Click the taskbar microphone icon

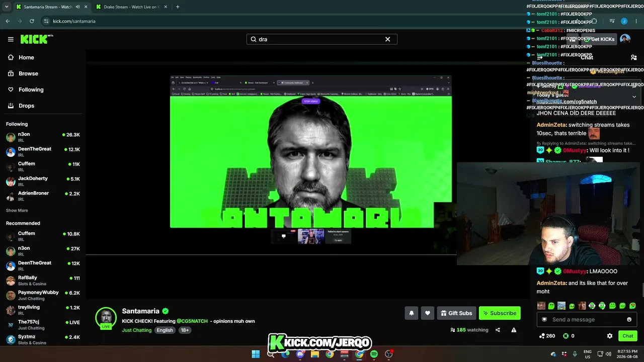tap(575, 354)
